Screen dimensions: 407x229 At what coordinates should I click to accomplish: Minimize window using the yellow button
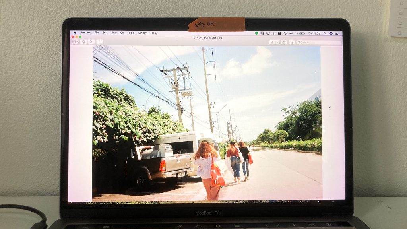(77, 37)
